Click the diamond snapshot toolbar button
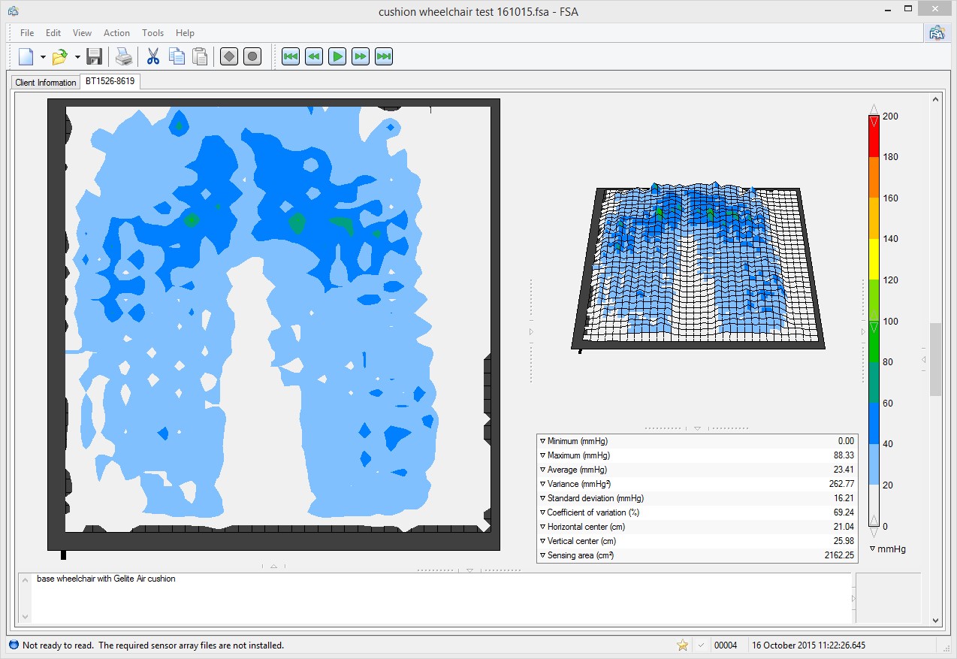The width and height of the screenshot is (957, 659). click(x=229, y=56)
